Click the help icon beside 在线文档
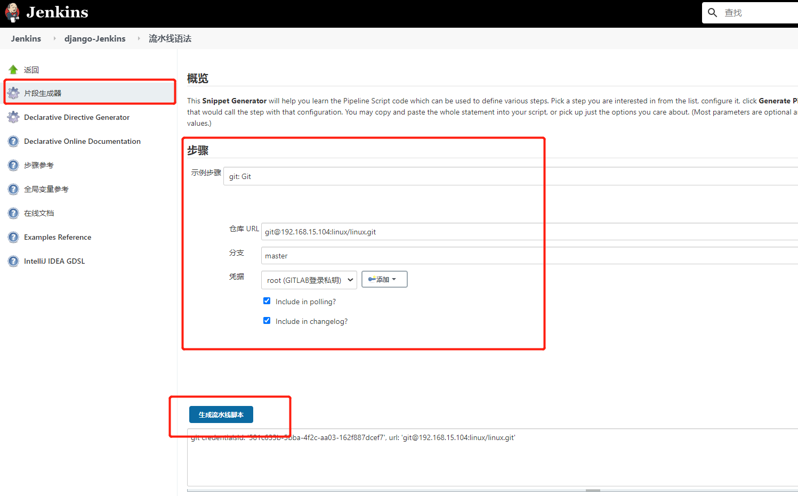Viewport: 798px width, 496px height. [x=13, y=213]
